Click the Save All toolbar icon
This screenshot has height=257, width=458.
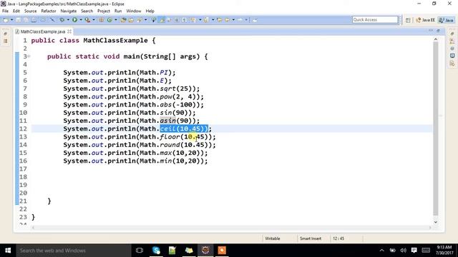click(x=26, y=20)
